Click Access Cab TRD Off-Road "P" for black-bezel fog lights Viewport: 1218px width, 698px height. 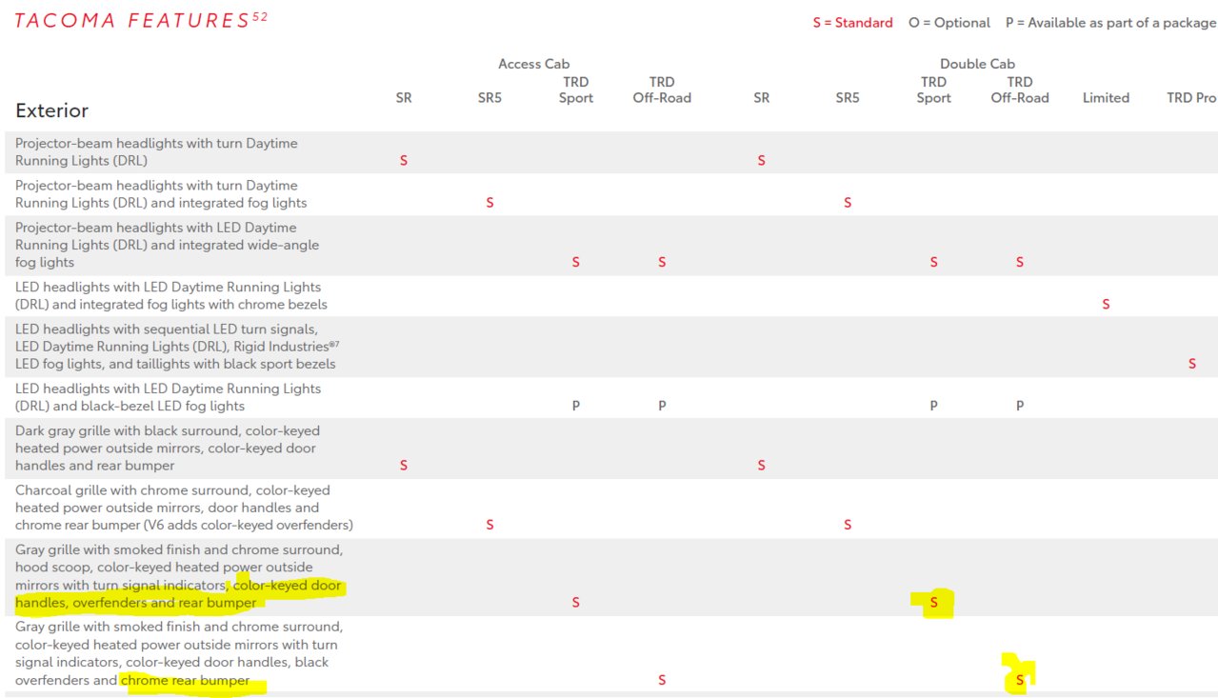pyautogui.click(x=662, y=406)
